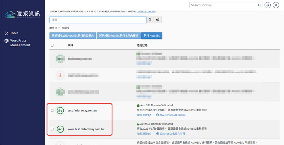Open the documentation link

146,11
